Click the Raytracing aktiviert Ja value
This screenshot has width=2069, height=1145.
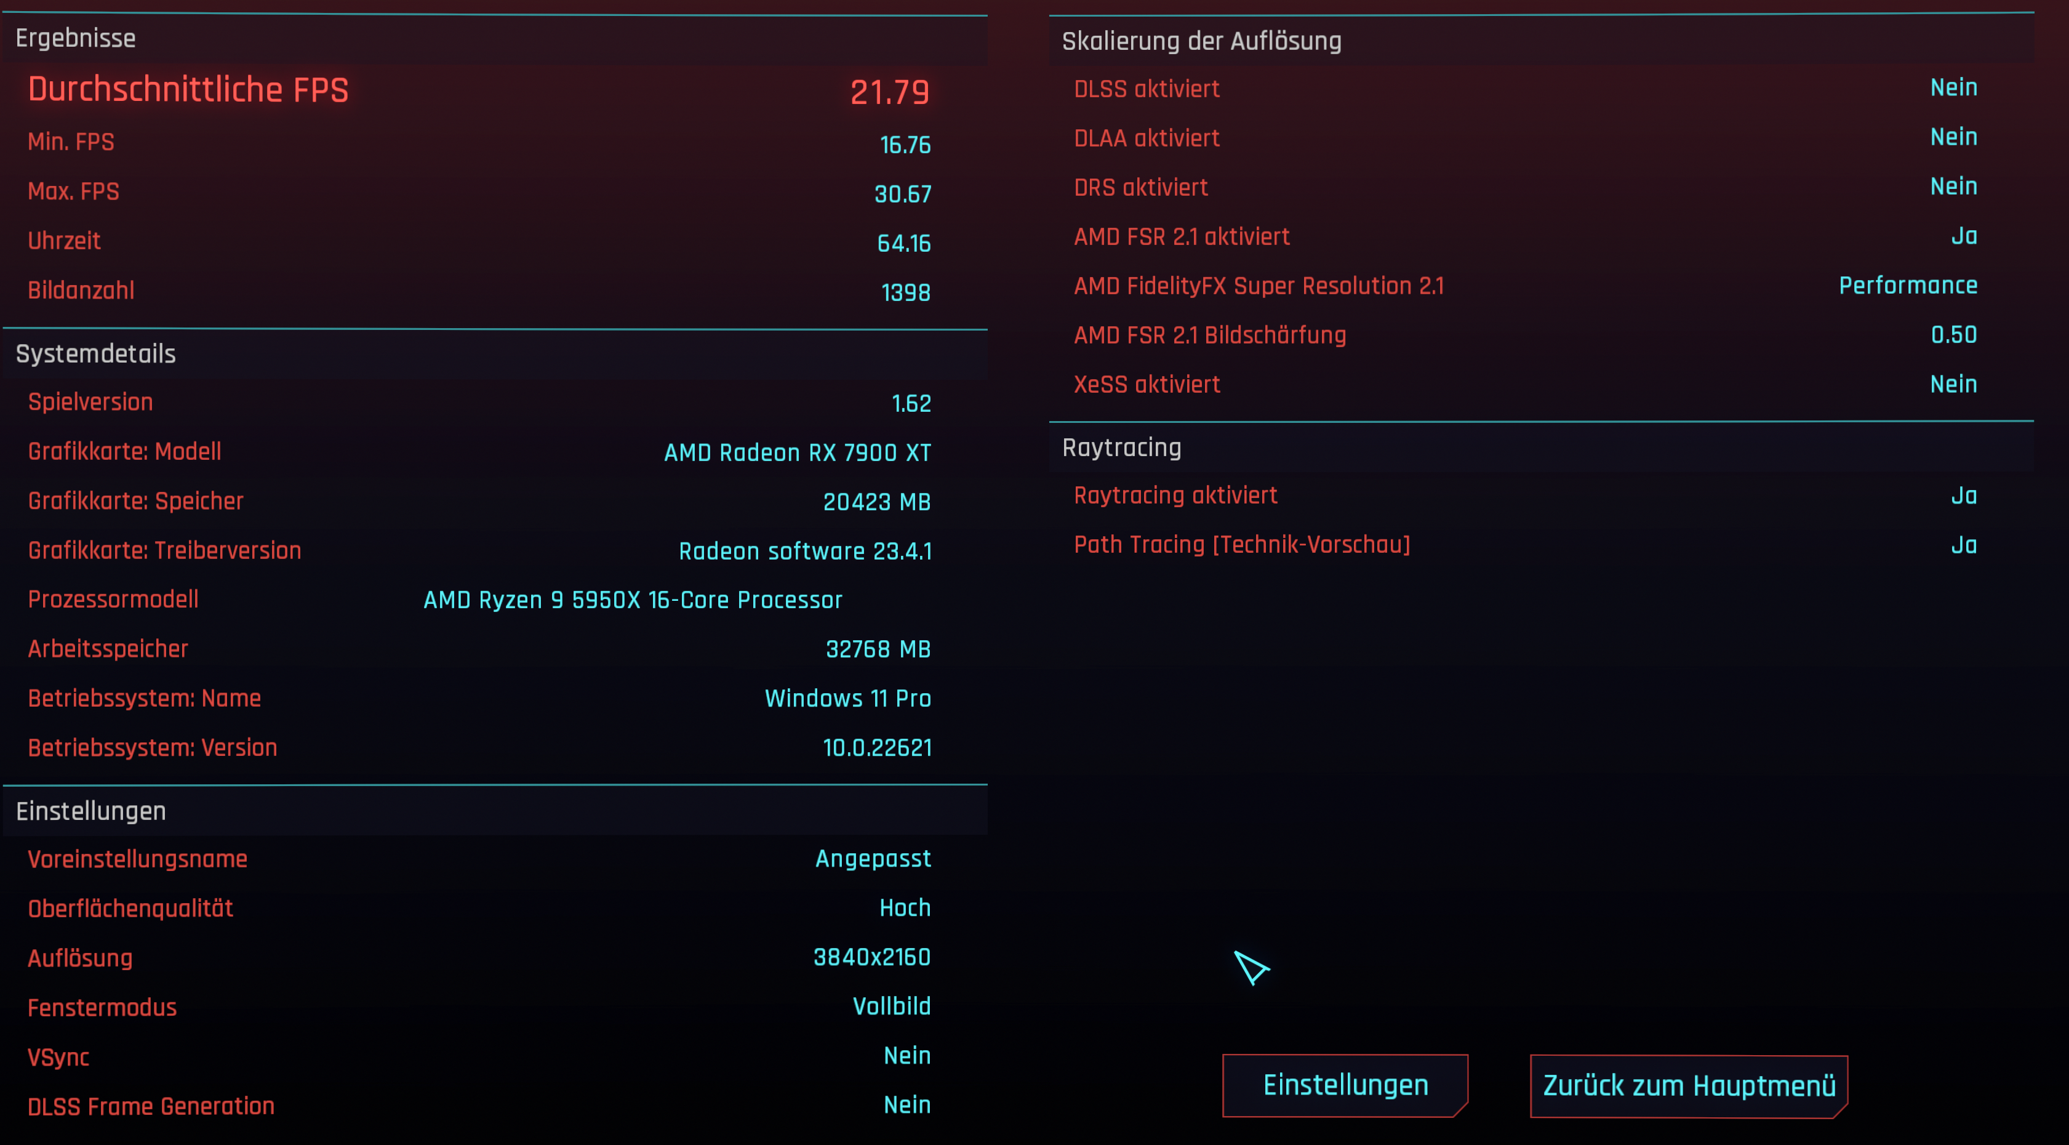coord(1963,496)
